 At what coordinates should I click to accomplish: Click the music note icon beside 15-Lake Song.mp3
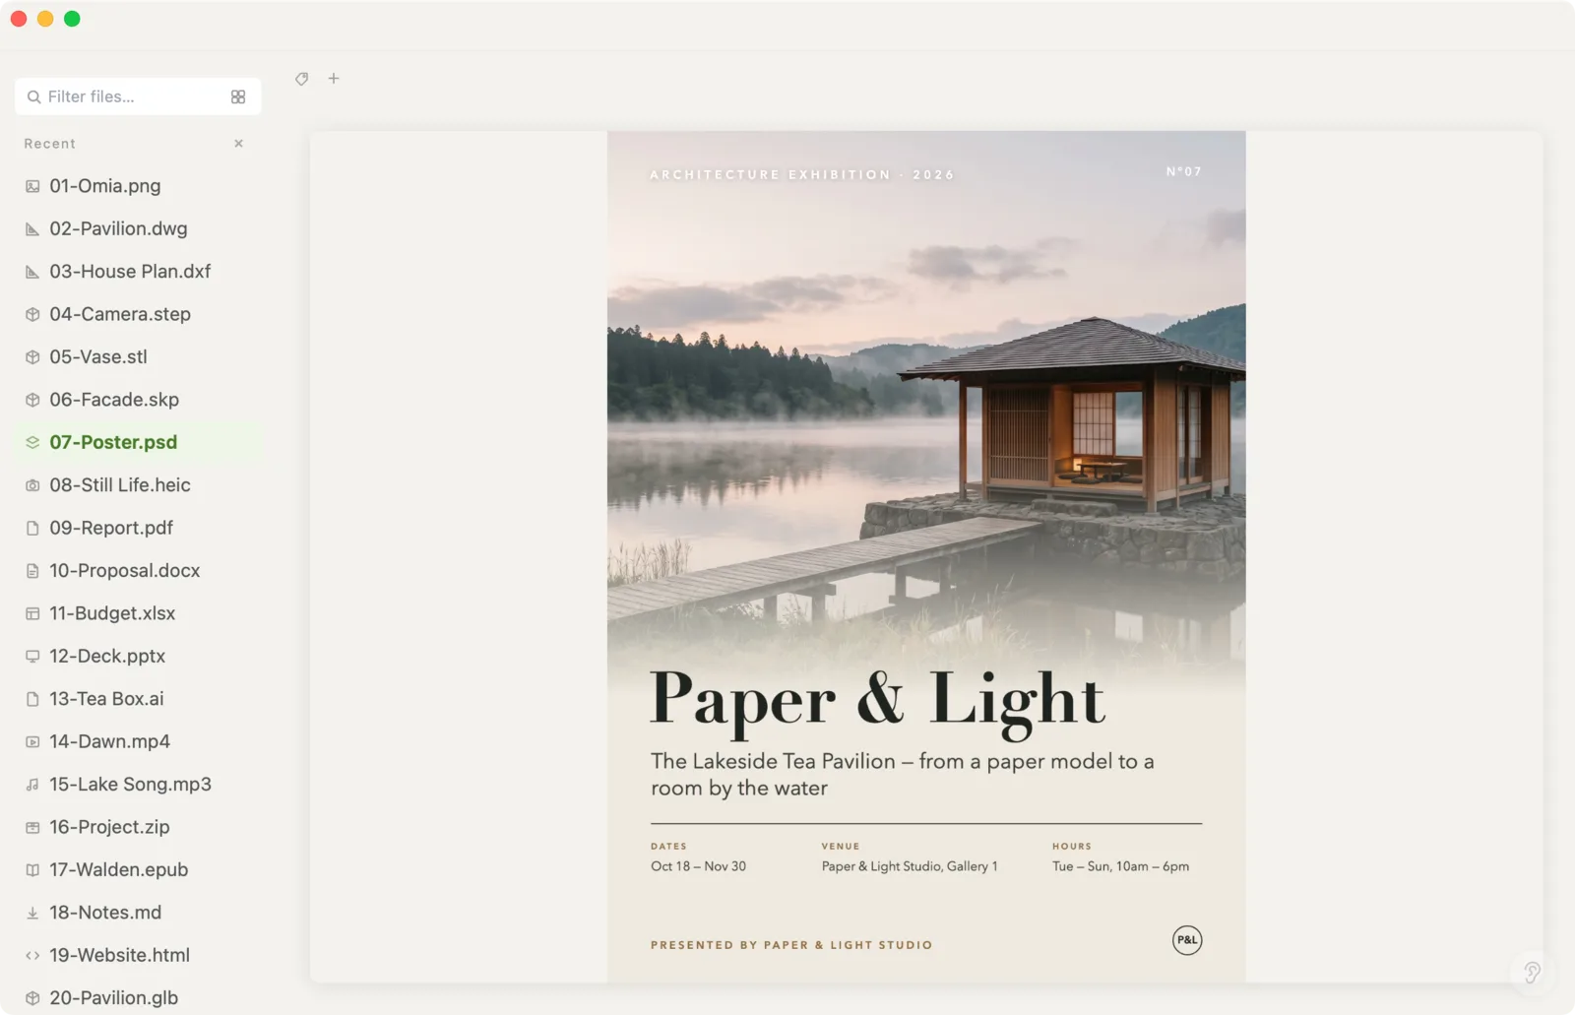(x=32, y=785)
